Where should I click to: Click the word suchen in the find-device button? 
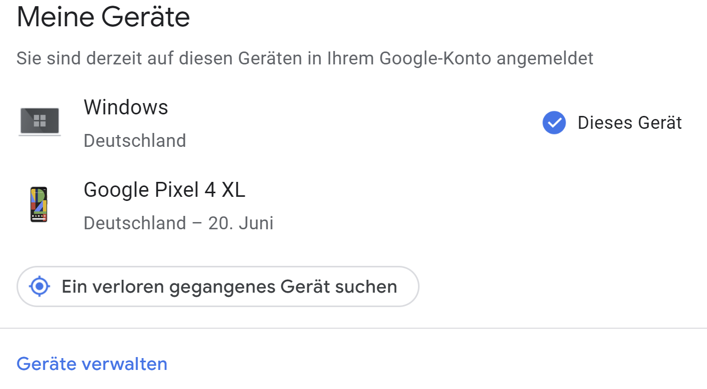tap(366, 286)
